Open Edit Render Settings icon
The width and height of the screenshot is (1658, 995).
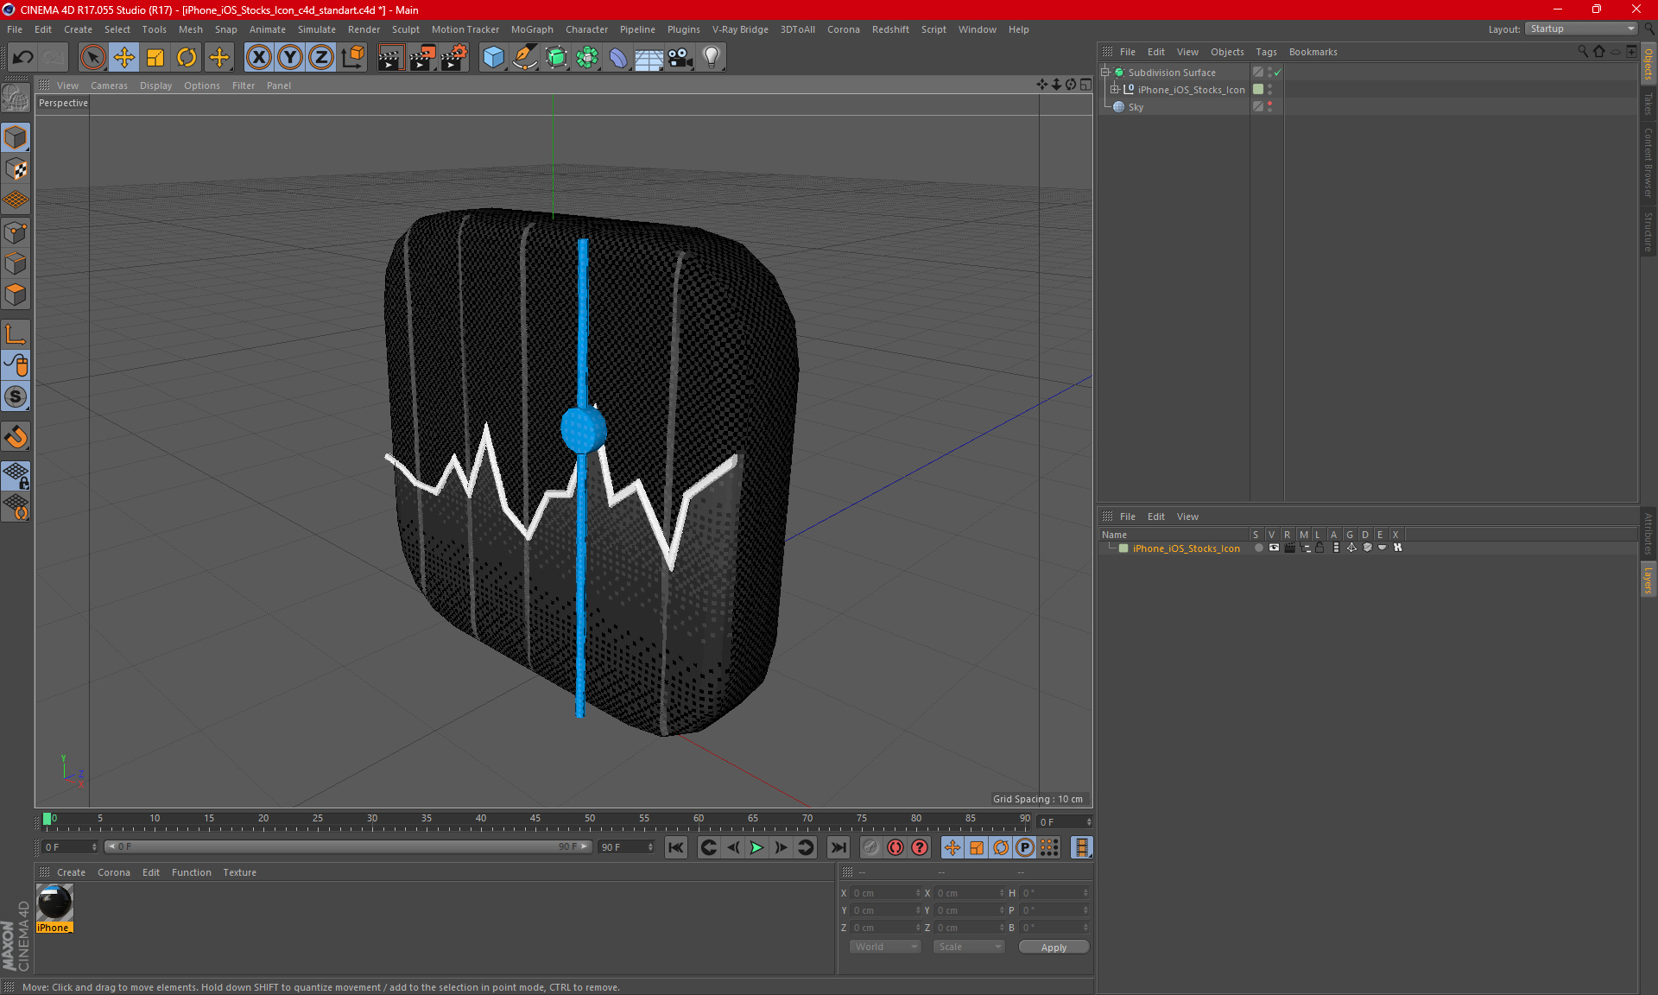pos(454,57)
